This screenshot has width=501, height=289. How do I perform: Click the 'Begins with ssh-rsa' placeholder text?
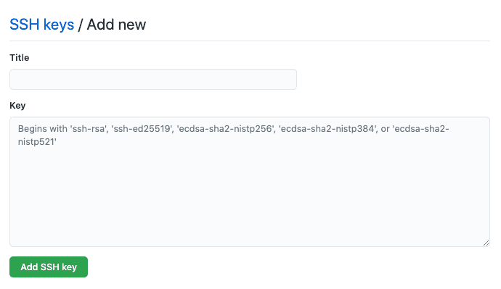click(x=234, y=135)
